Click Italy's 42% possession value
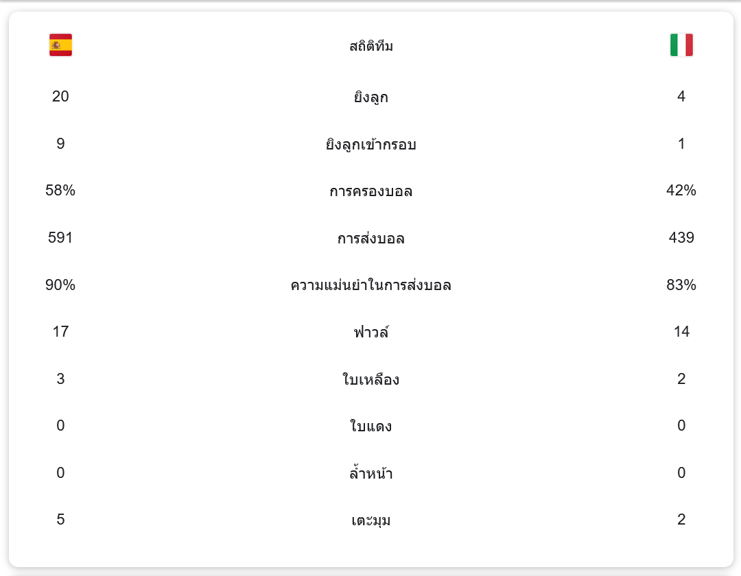The image size is (741, 576). tap(681, 191)
